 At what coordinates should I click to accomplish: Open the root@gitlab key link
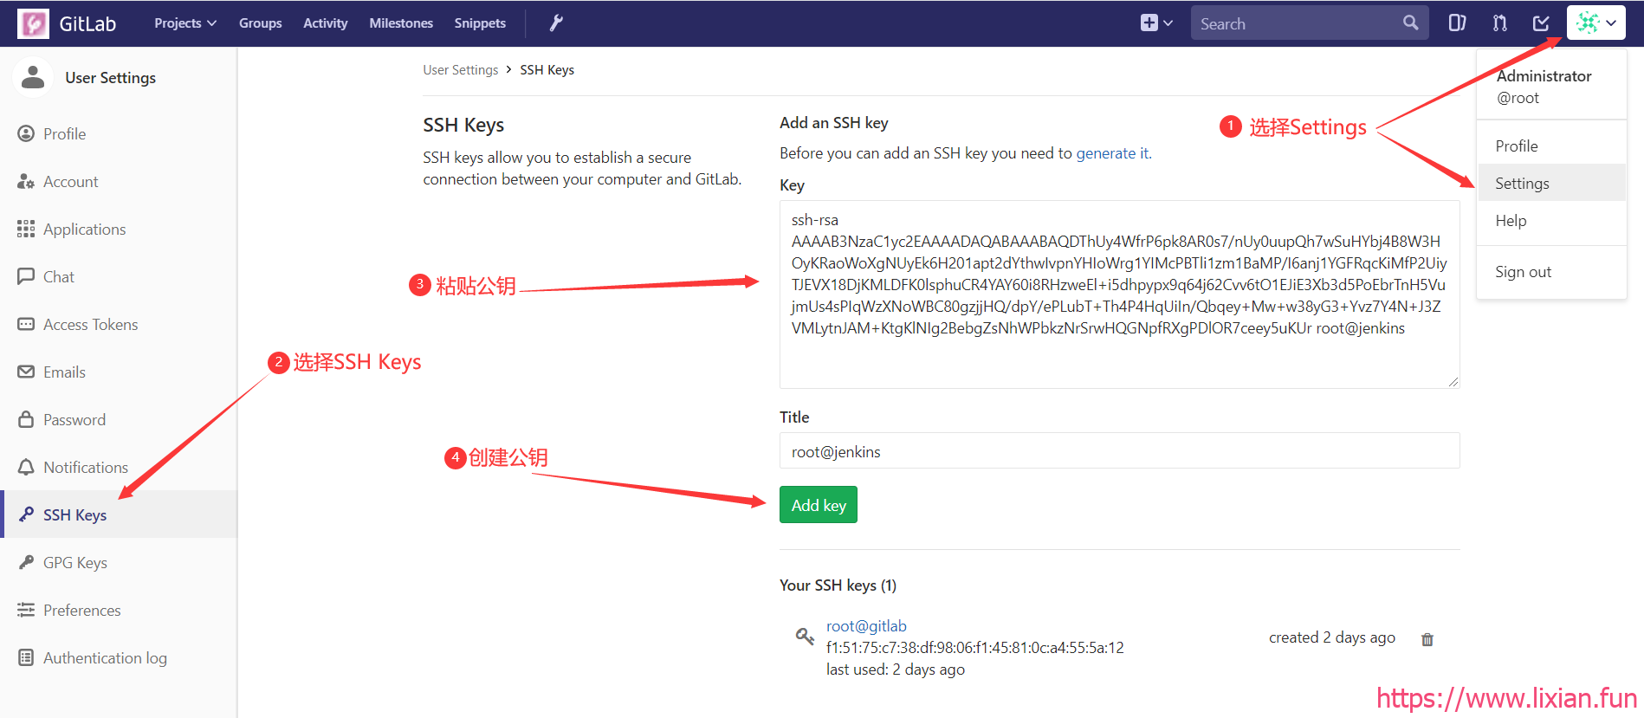[866, 625]
